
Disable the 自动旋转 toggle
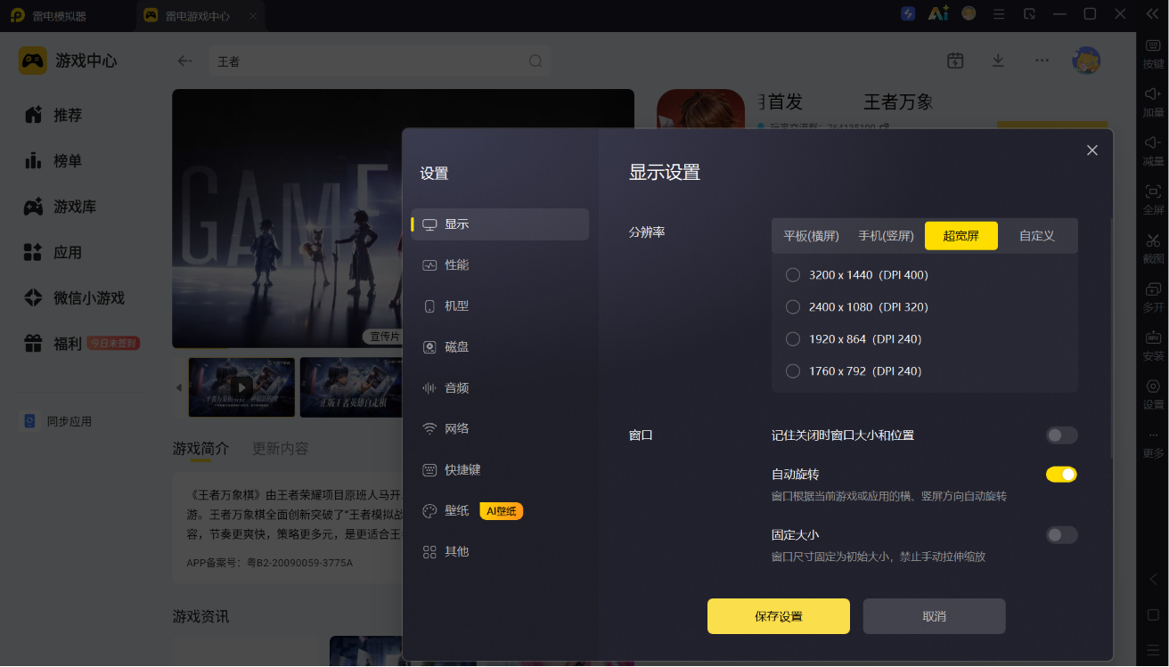tap(1061, 475)
